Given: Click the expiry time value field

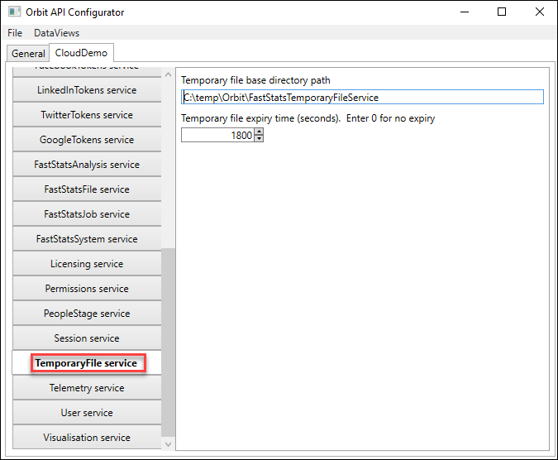Looking at the screenshot, I should tap(217, 136).
